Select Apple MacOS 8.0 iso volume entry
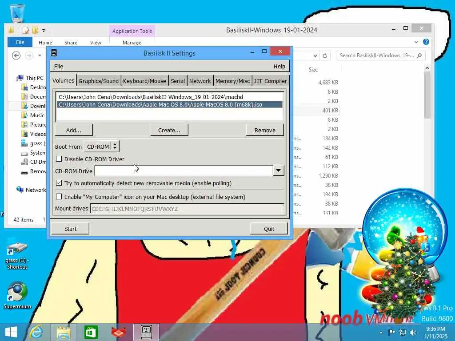455x341 pixels. (x=169, y=104)
